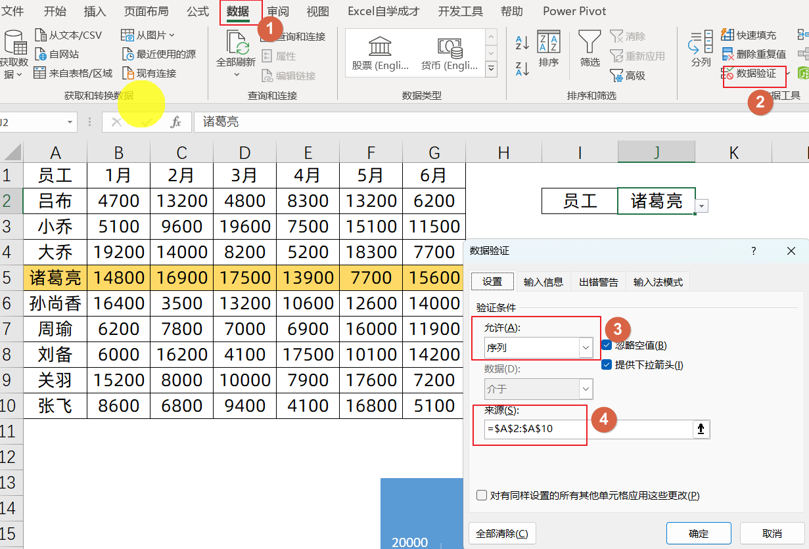Select column header G

[x=434, y=153]
